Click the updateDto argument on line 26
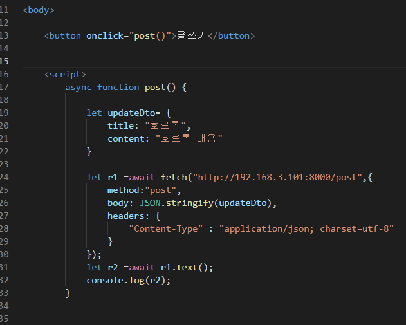This screenshot has width=406, height=325. 243,203
